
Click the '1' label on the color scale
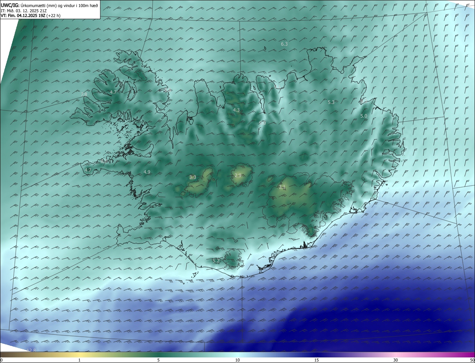click(x=79, y=360)
